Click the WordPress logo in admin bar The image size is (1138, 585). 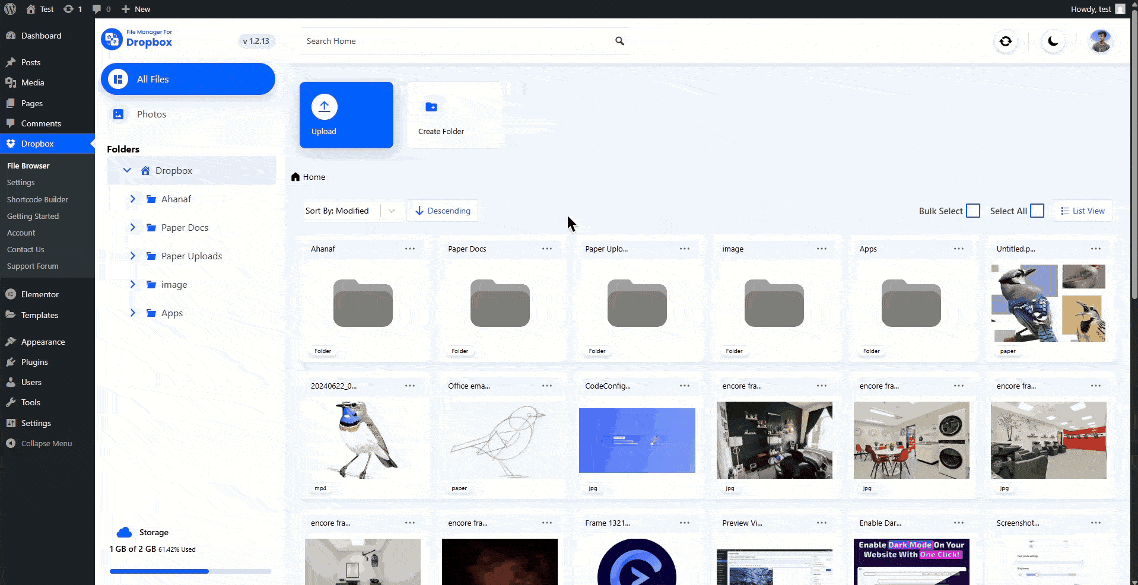[10, 9]
